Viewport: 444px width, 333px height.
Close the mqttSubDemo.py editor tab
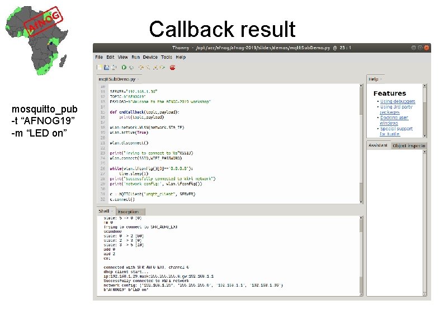(138, 79)
